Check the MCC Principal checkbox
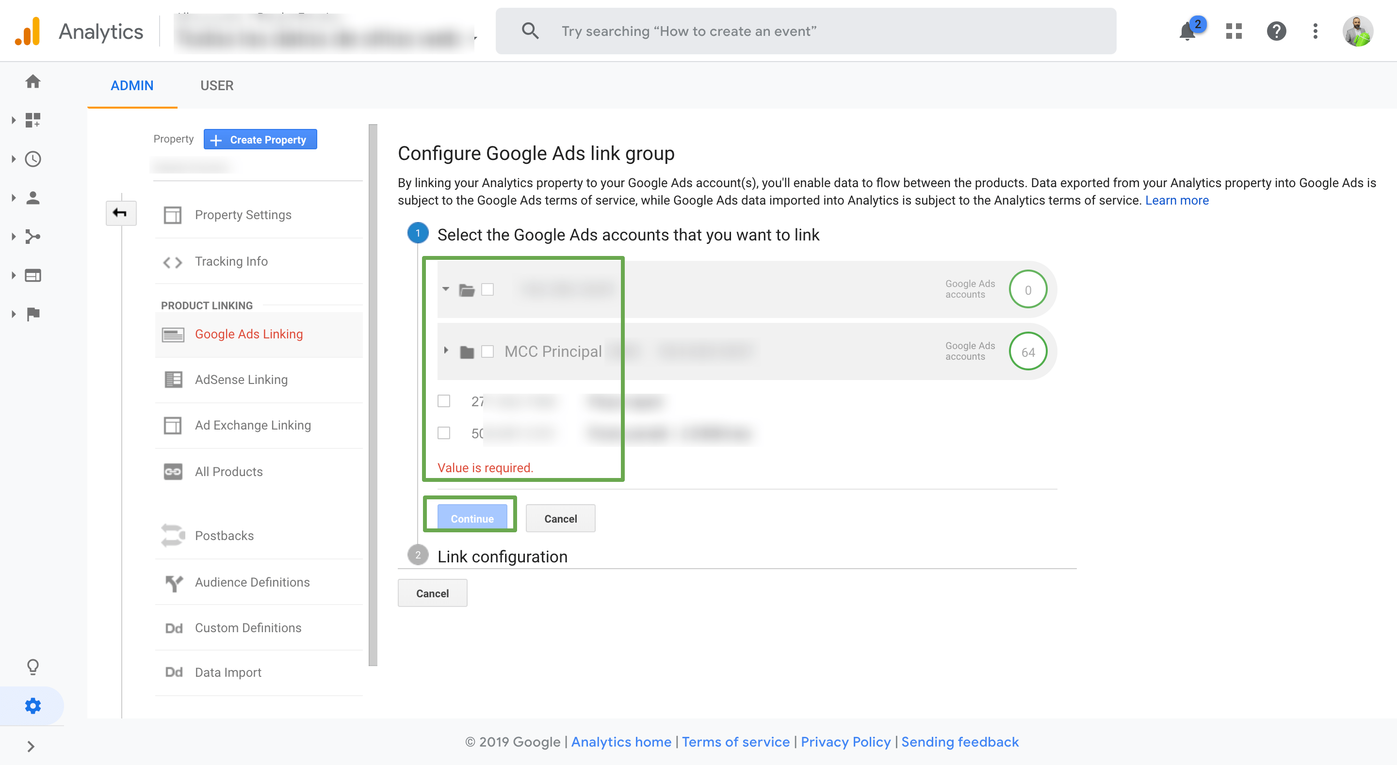1397x765 pixels. coord(487,351)
